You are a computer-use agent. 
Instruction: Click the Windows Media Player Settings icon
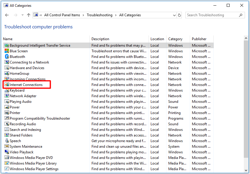(x=7, y=169)
